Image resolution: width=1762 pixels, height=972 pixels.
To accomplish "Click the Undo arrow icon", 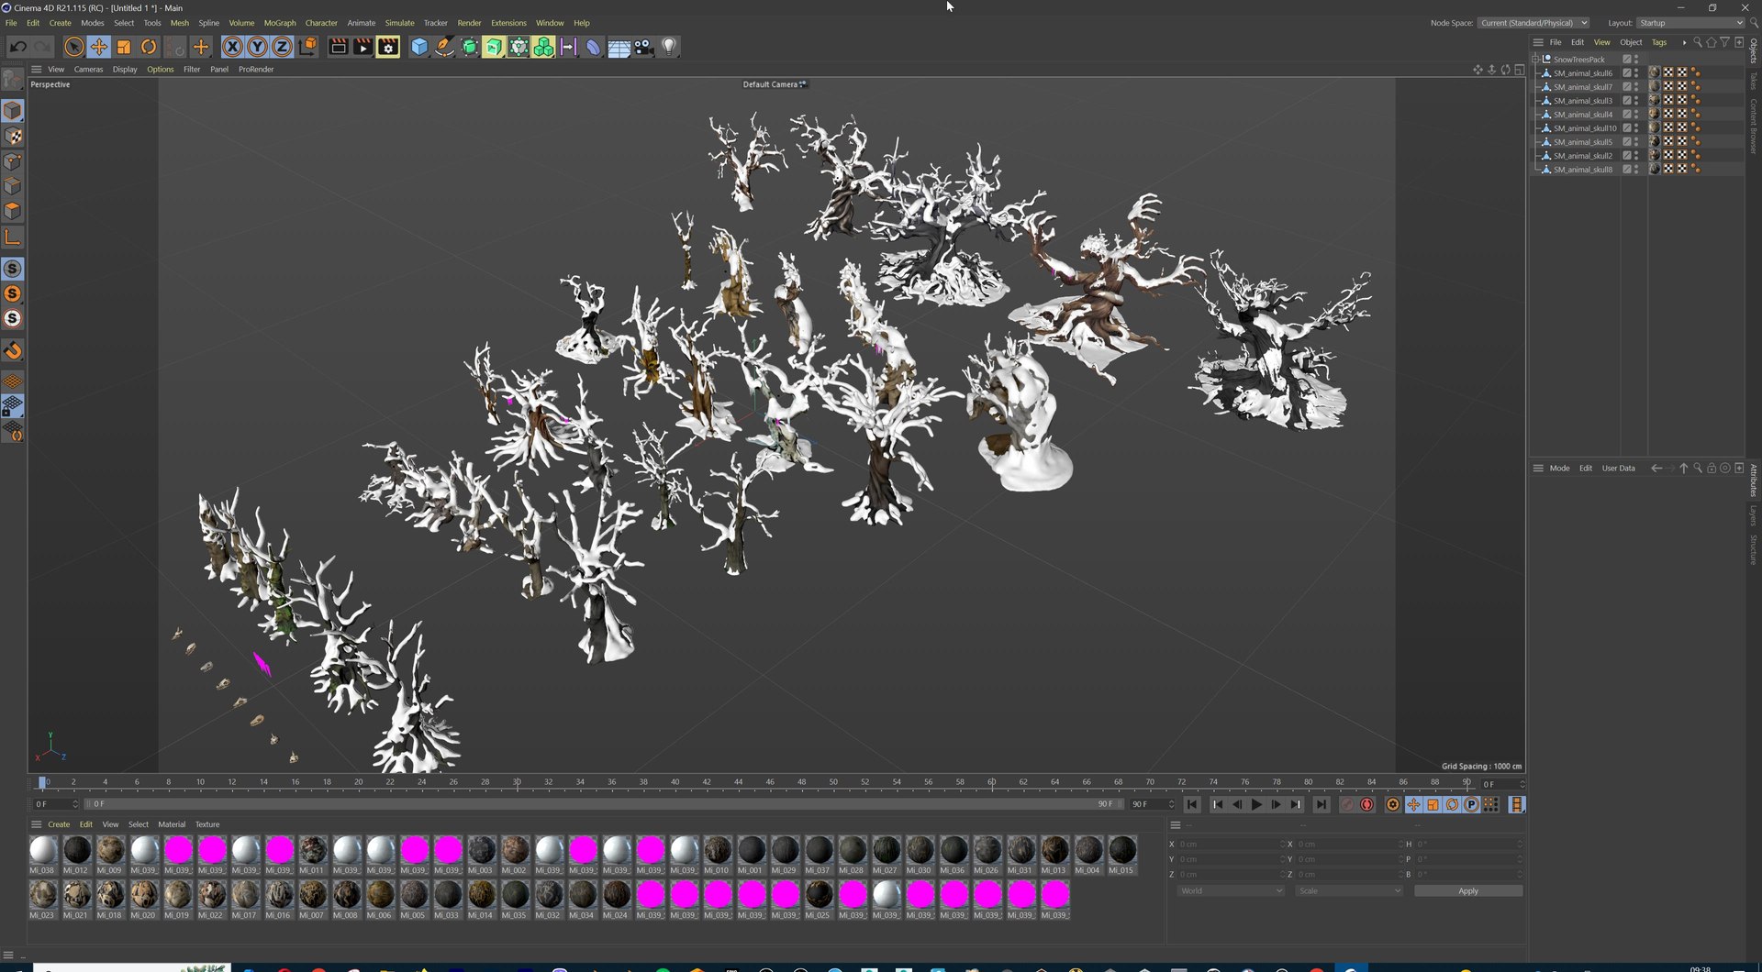I will tap(17, 47).
